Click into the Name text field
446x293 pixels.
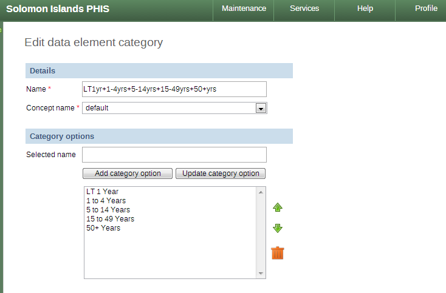coord(174,89)
